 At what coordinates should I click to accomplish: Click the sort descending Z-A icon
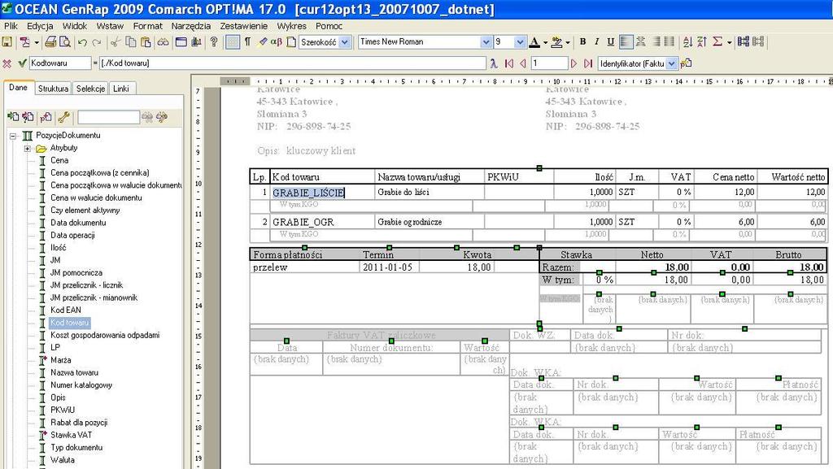702,42
